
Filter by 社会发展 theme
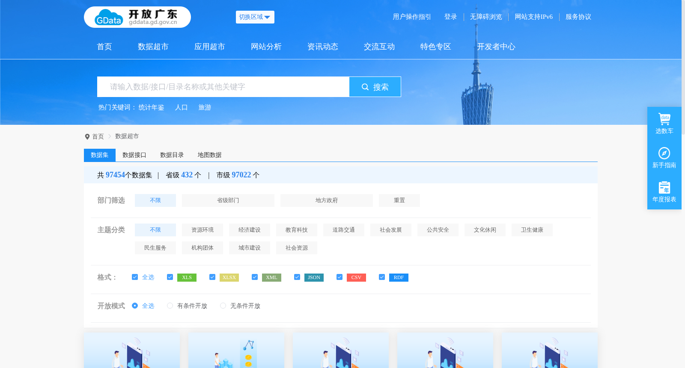[x=391, y=230]
